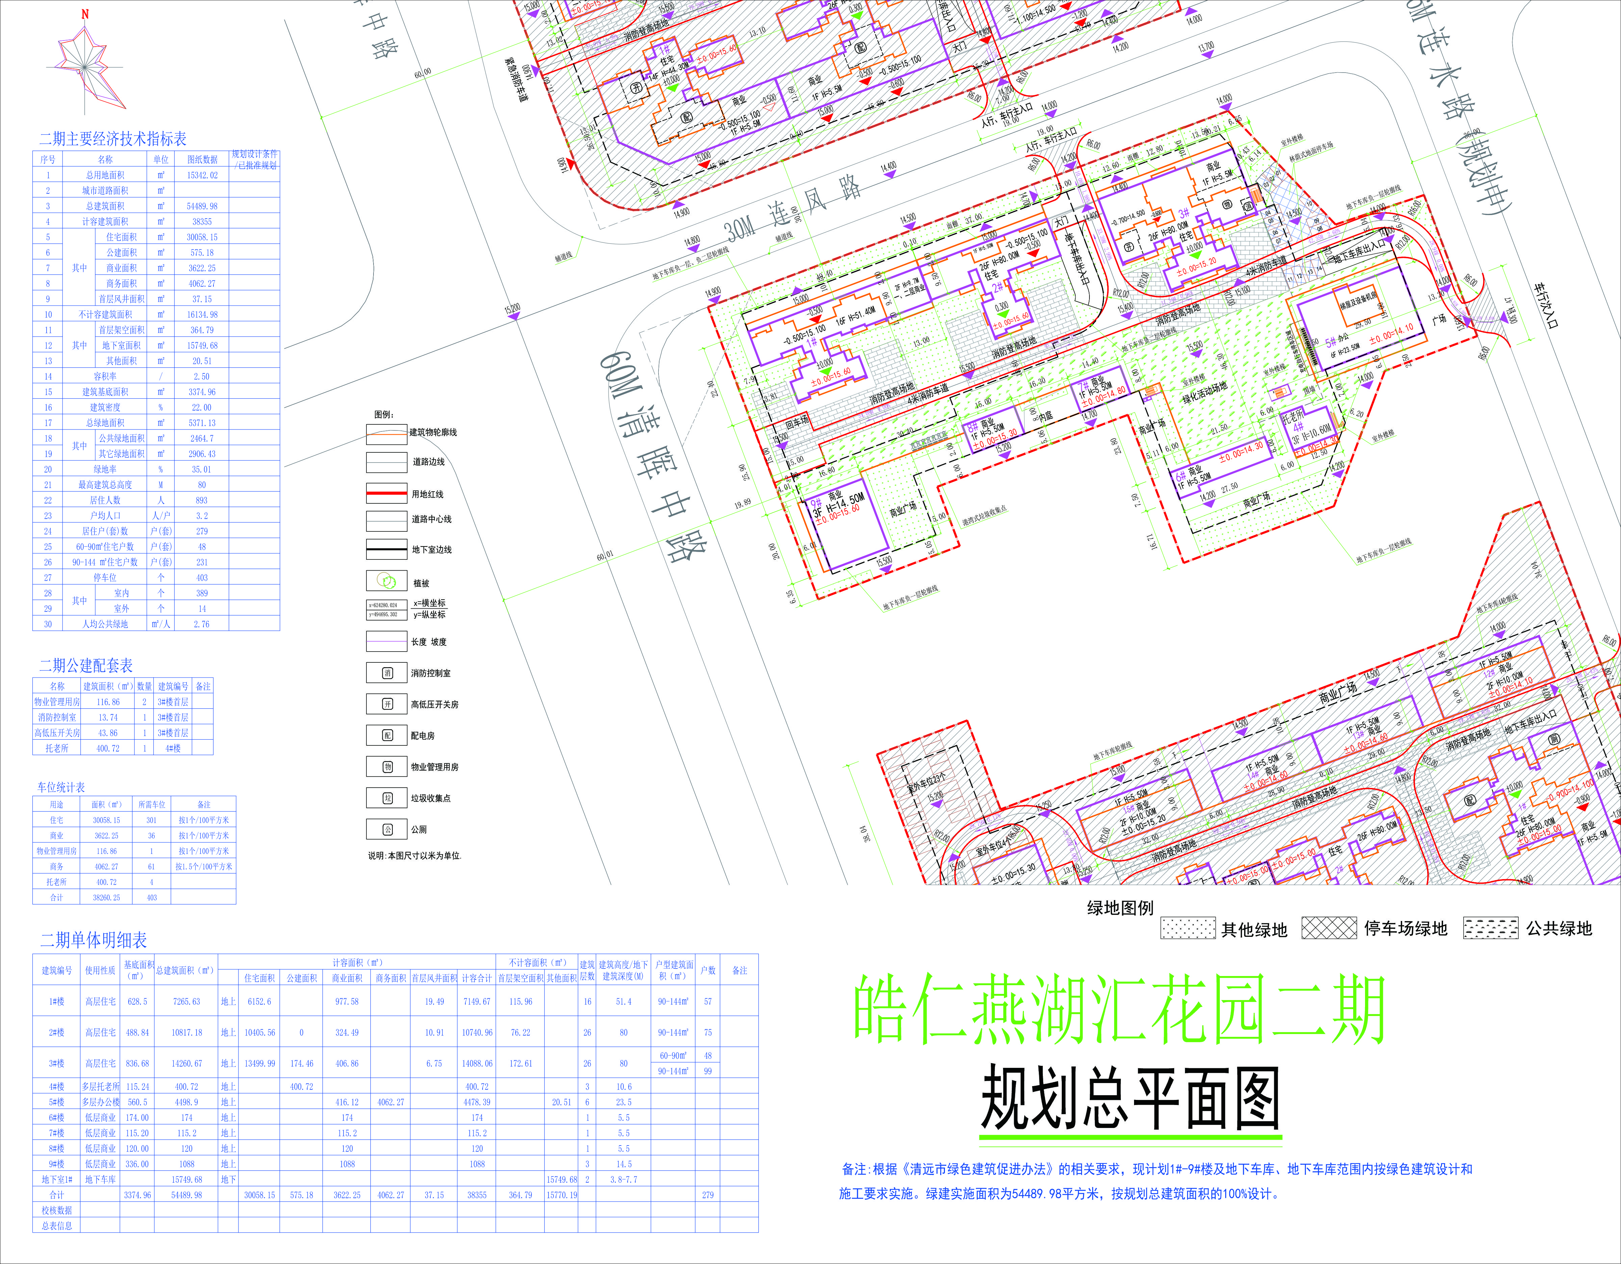Click the 室外车位23个 label
Viewport: 1621px width, 1264px height.
(926, 783)
